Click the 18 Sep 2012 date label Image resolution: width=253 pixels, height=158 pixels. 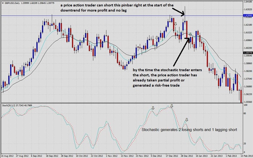[x=52, y=156]
